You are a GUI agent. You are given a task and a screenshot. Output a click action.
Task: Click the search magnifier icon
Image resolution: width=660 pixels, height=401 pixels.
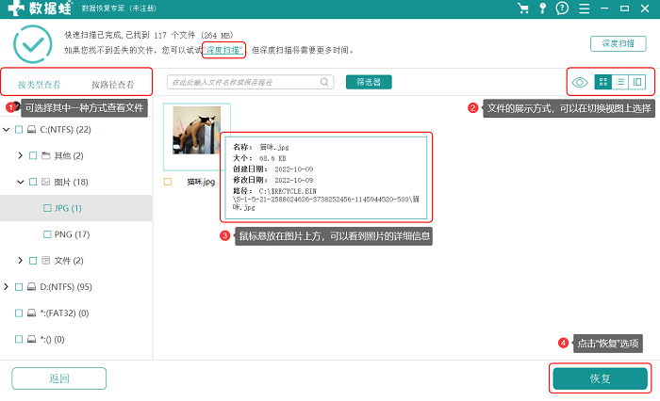pyautogui.click(x=324, y=82)
